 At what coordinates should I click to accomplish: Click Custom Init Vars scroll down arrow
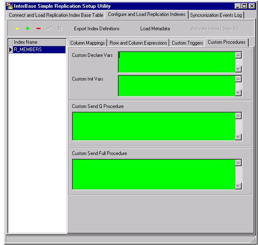coord(238,93)
